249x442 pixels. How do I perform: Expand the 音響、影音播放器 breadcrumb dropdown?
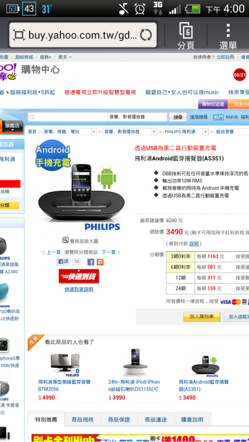click(154, 132)
